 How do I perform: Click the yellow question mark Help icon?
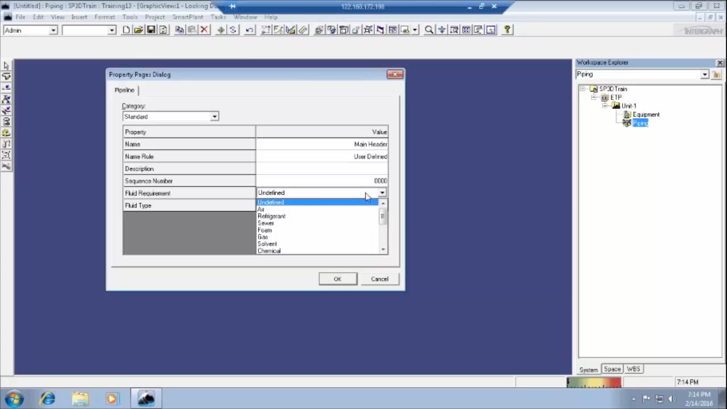(x=507, y=30)
